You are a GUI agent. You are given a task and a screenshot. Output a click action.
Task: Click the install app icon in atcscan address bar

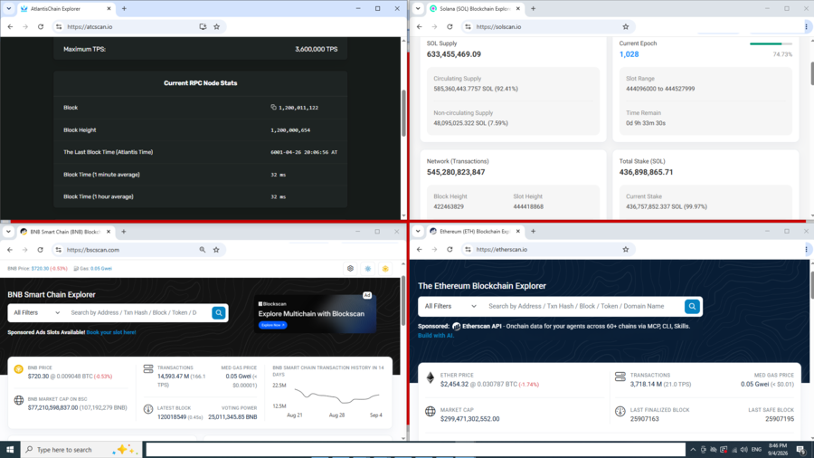tap(203, 26)
